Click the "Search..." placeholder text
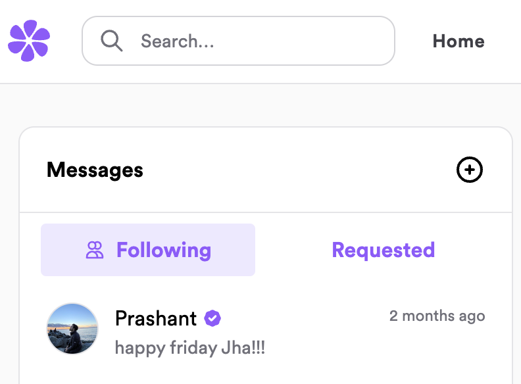521x384 pixels. (177, 41)
